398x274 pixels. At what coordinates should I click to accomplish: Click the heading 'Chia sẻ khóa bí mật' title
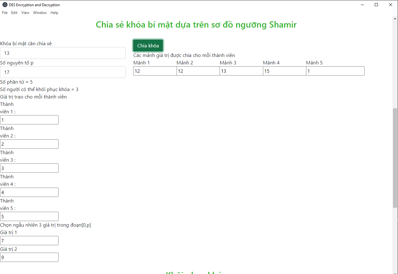[x=196, y=24]
